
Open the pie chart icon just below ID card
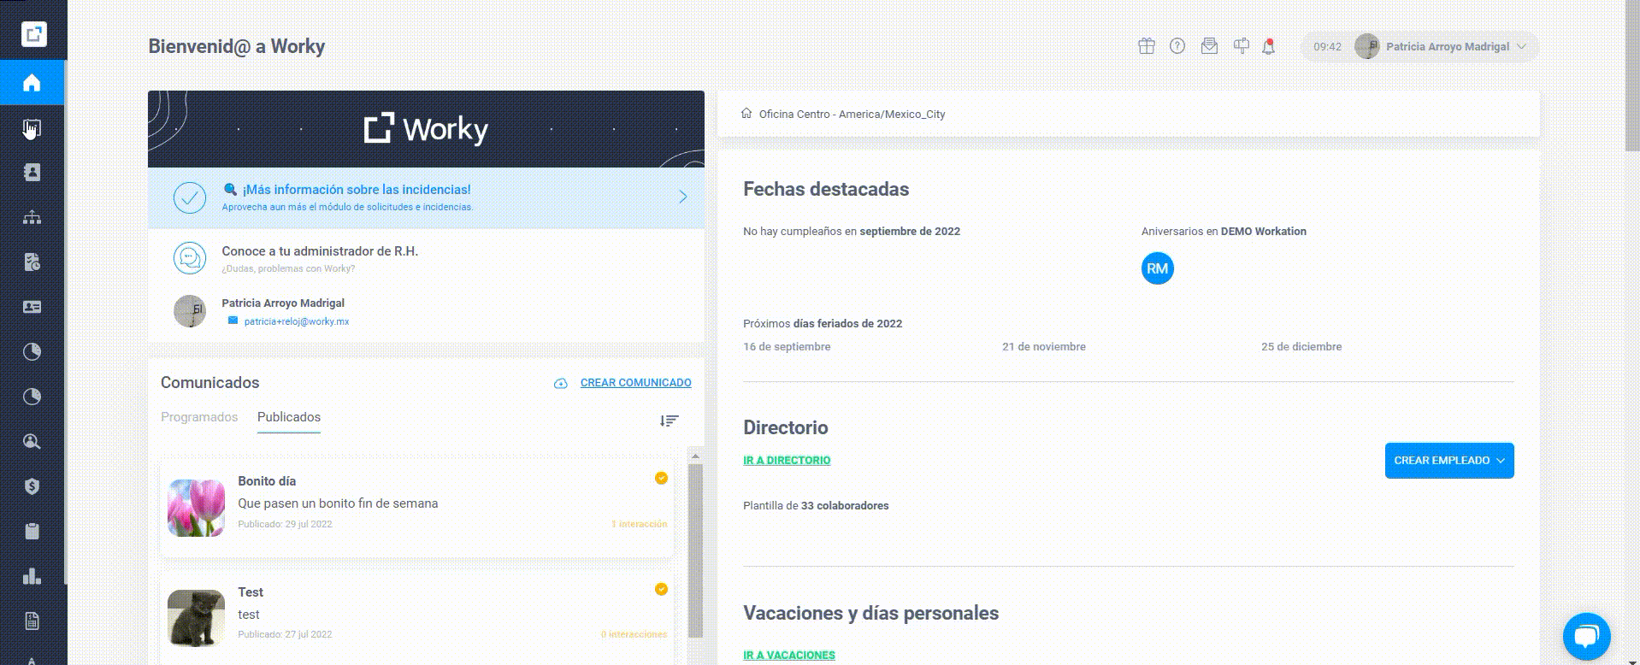point(32,351)
